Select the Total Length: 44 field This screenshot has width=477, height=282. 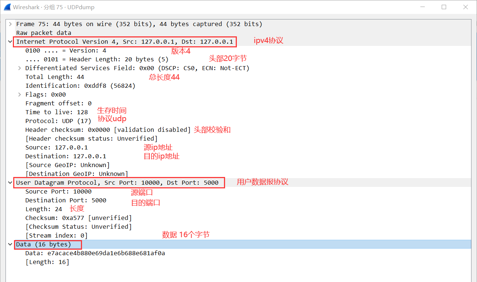55,77
